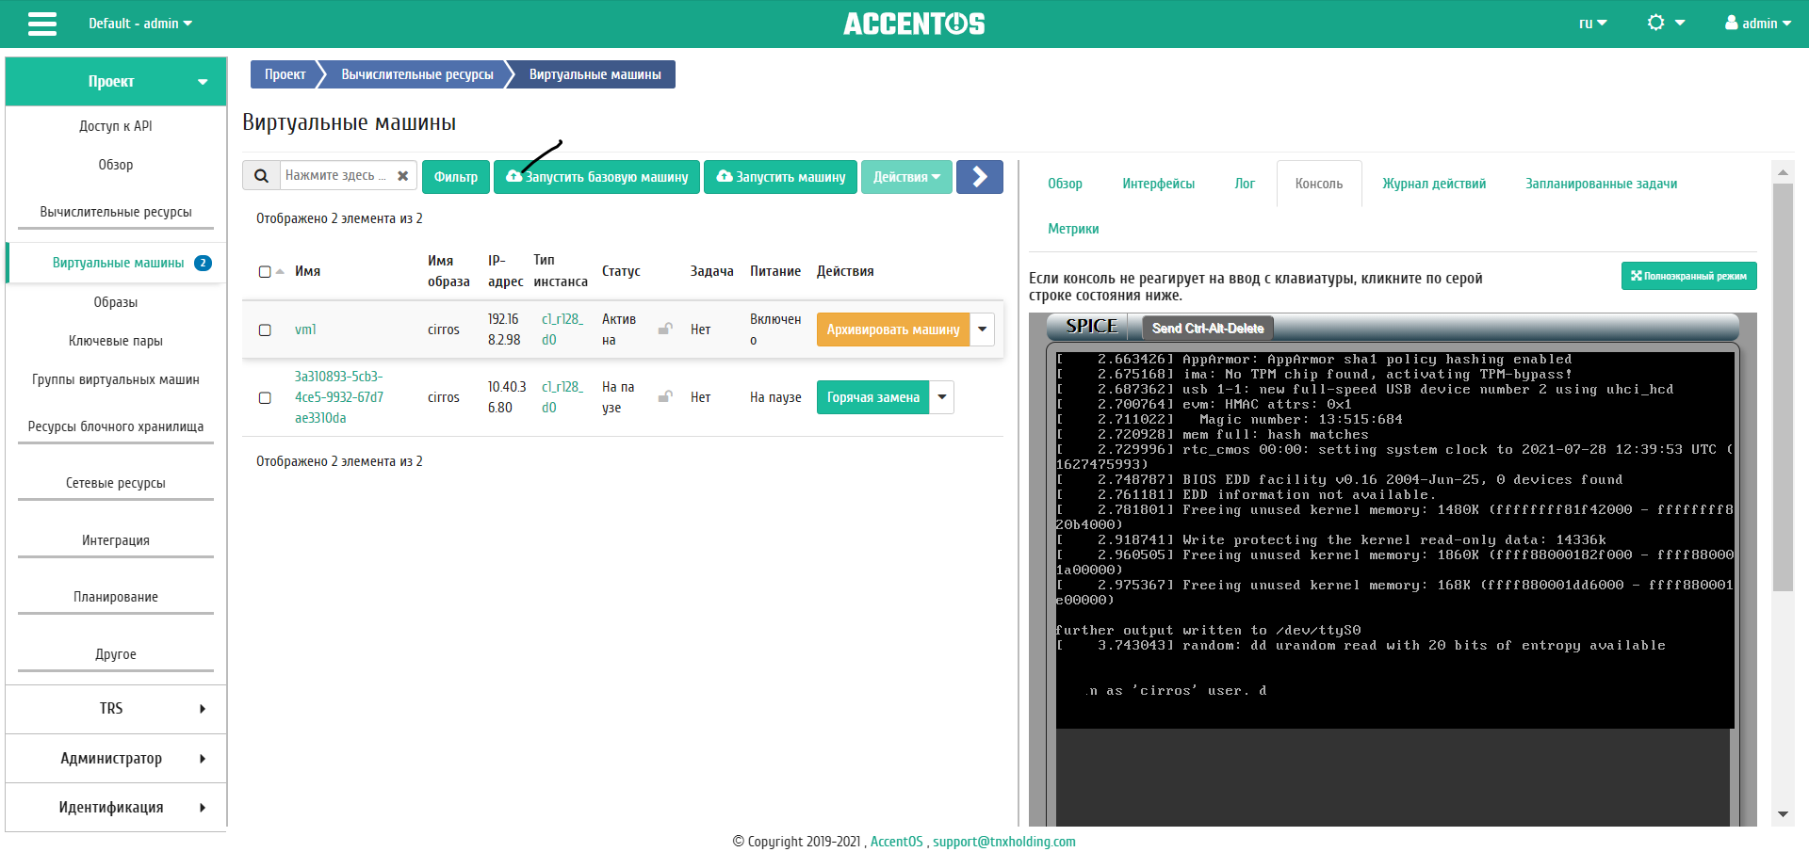Screen dimensions: 1809x852
Task: Click inside the SPICE console screen
Action: coord(1394,539)
